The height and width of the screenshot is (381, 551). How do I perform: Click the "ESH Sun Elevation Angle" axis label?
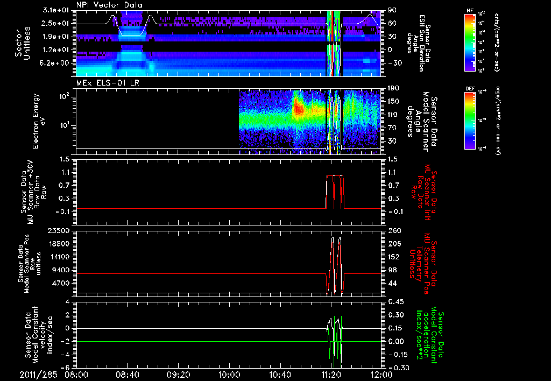(x=418, y=43)
